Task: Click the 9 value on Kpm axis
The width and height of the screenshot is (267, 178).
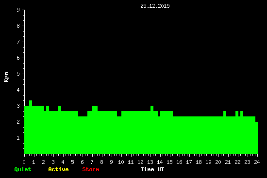Action: point(18,10)
